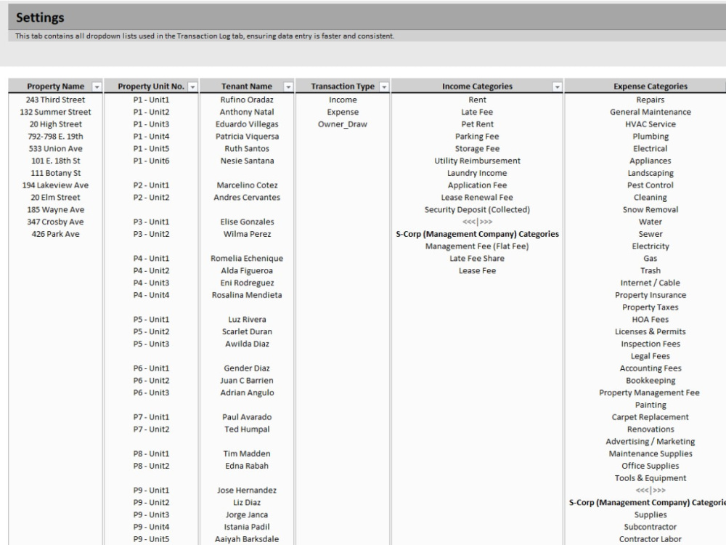Image resolution: width=726 pixels, height=545 pixels.
Task: Select tenant Scarlet Duran
Action: 247,331
